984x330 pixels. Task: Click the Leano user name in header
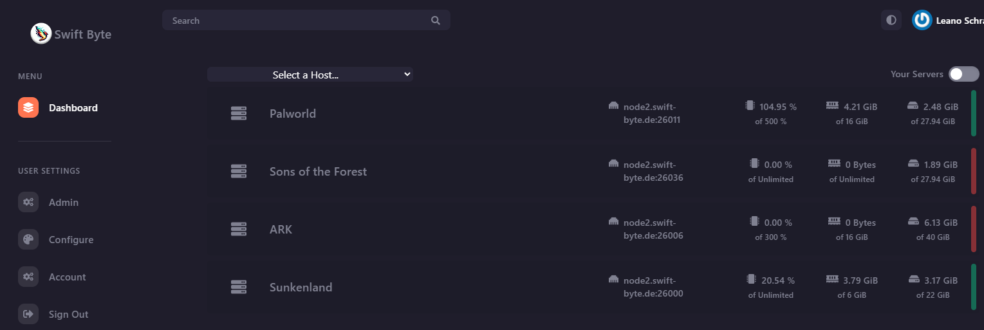[959, 21]
